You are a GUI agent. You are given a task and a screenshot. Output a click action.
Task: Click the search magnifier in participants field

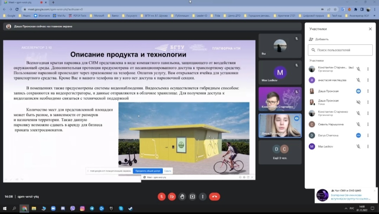click(x=313, y=50)
